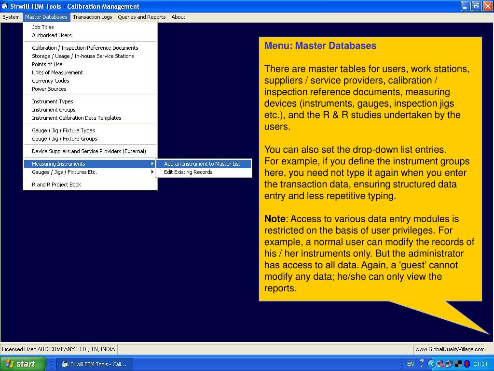Image resolution: width=494 pixels, height=371 pixels.
Task: Click www.GlobalQualityVillage.com in status bar
Action: 450,349
